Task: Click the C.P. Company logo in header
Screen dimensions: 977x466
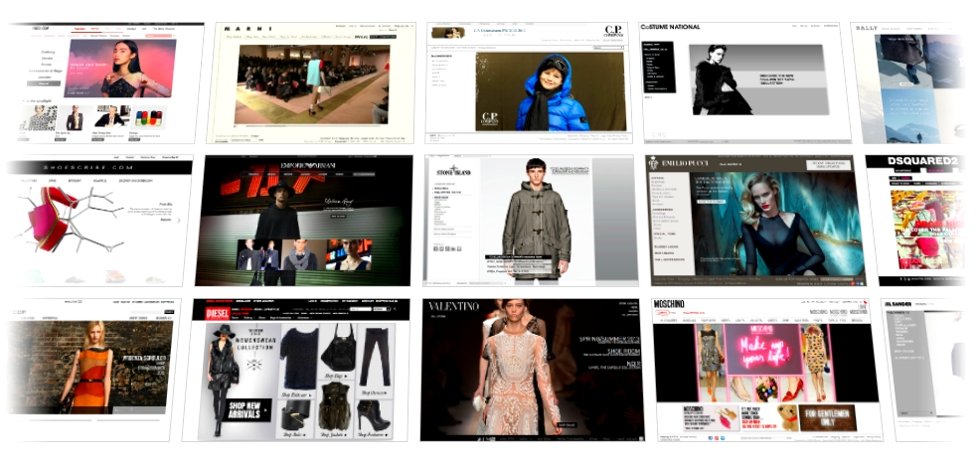Action: pos(613,31)
